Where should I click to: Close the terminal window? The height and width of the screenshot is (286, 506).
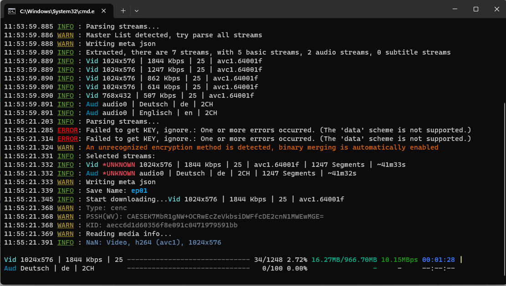[x=496, y=9]
